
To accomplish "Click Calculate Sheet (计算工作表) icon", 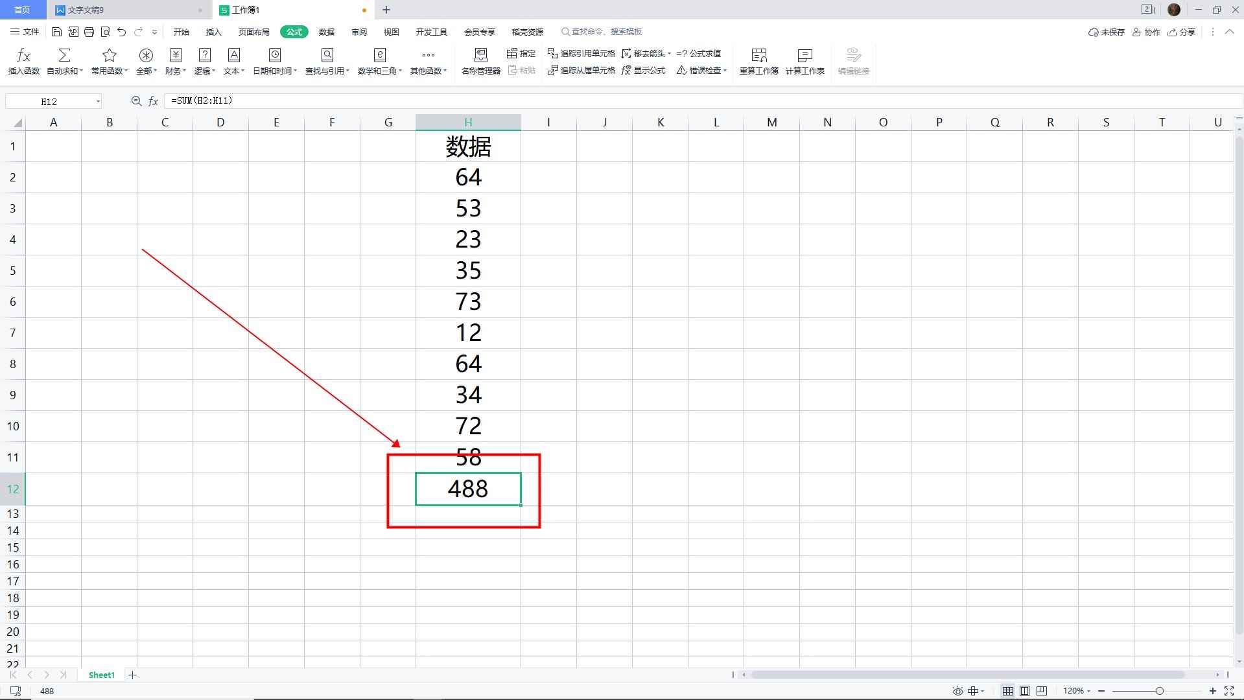I will click(804, 61).
